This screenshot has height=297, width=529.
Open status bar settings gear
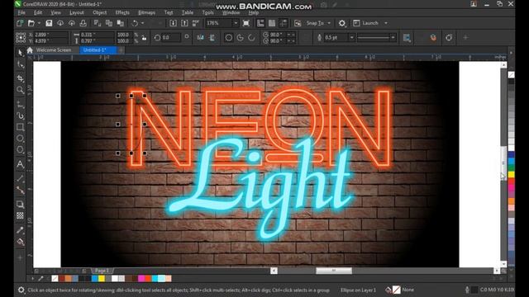click(x=21, y=290)
